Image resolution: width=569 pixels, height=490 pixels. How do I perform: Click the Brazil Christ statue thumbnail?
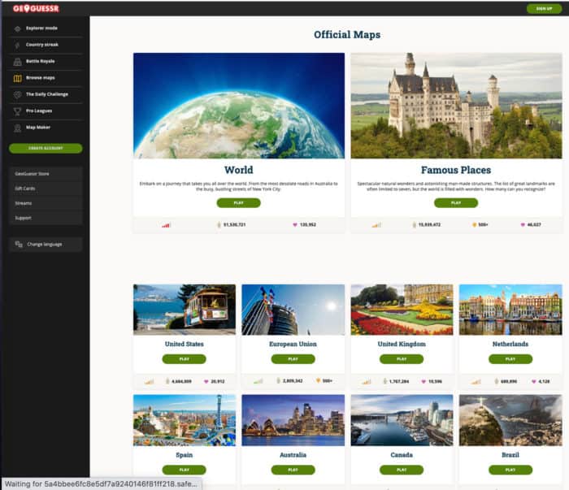coord(510,420)
